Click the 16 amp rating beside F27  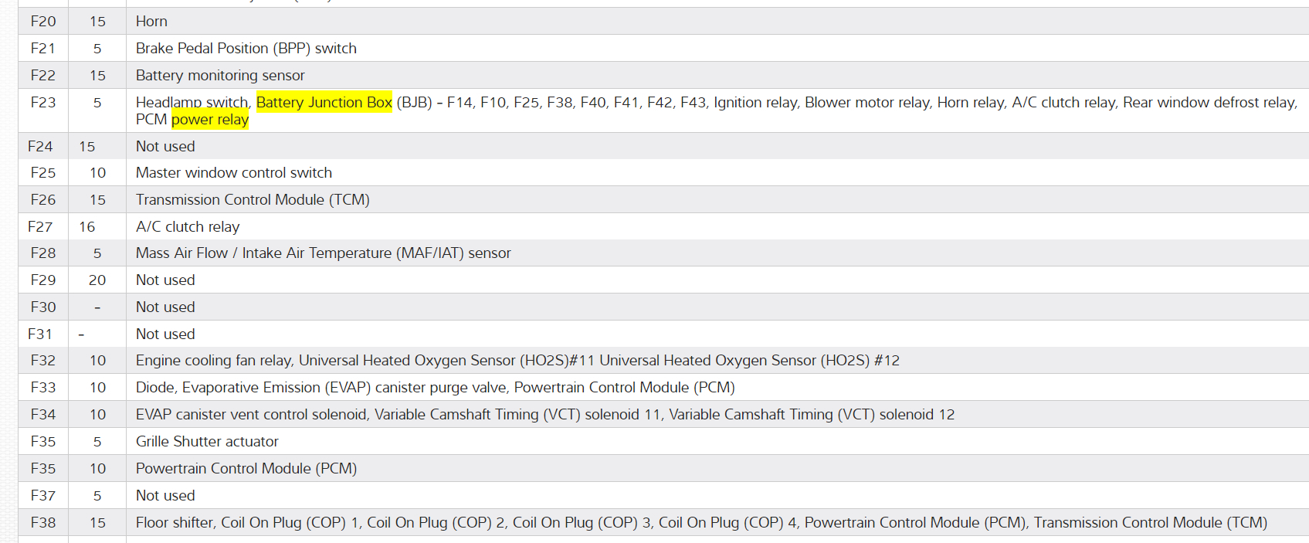point(86,227)
